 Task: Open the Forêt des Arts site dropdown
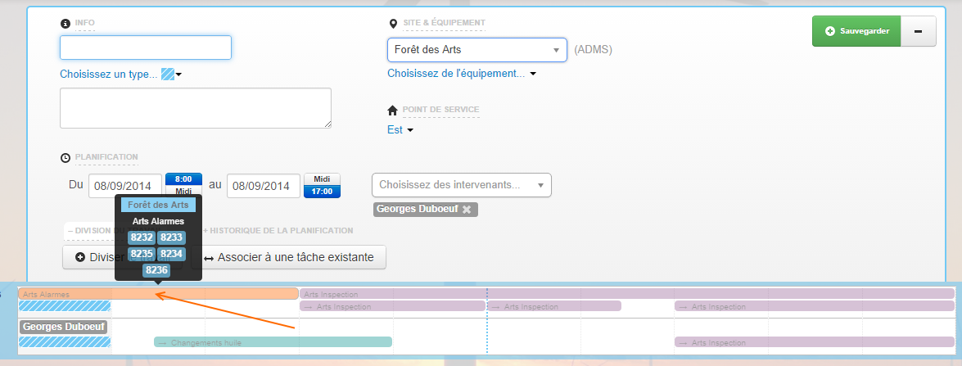click(x=476, y=50)
